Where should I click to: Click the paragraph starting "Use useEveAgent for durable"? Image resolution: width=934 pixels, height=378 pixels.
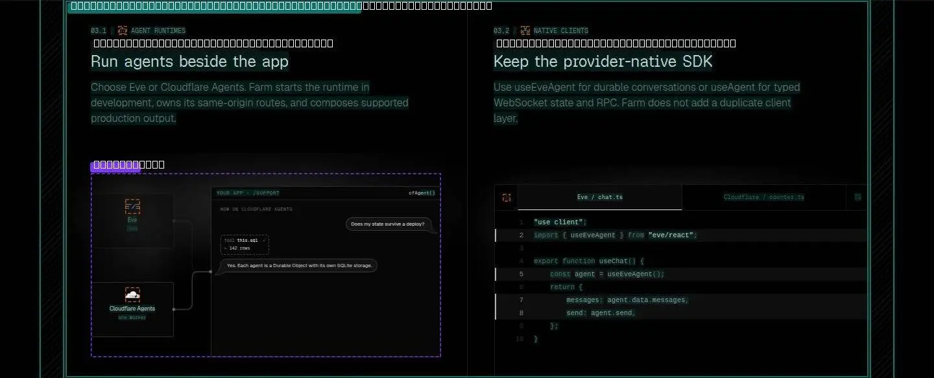[647, 102]
